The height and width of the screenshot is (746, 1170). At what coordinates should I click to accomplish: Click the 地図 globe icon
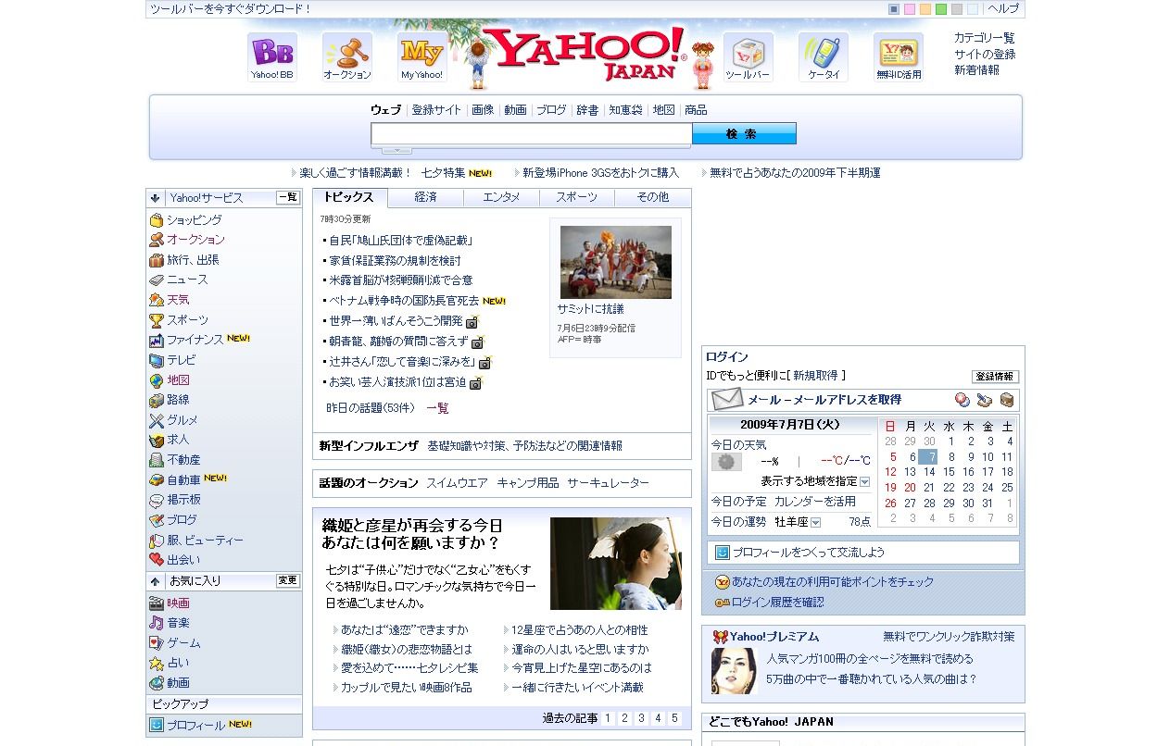coord(157,380)
